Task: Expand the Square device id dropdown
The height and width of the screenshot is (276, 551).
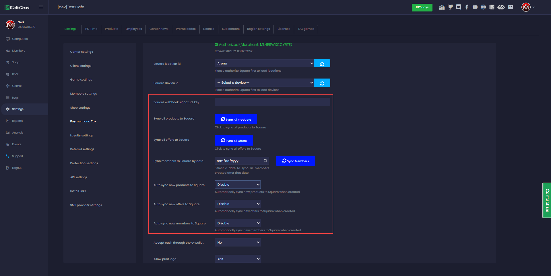Action: click(264, 83)
